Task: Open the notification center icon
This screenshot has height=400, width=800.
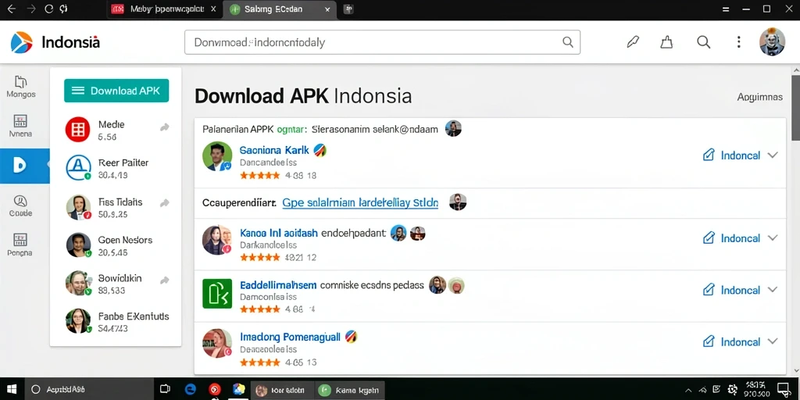Action: coord(783,389)
